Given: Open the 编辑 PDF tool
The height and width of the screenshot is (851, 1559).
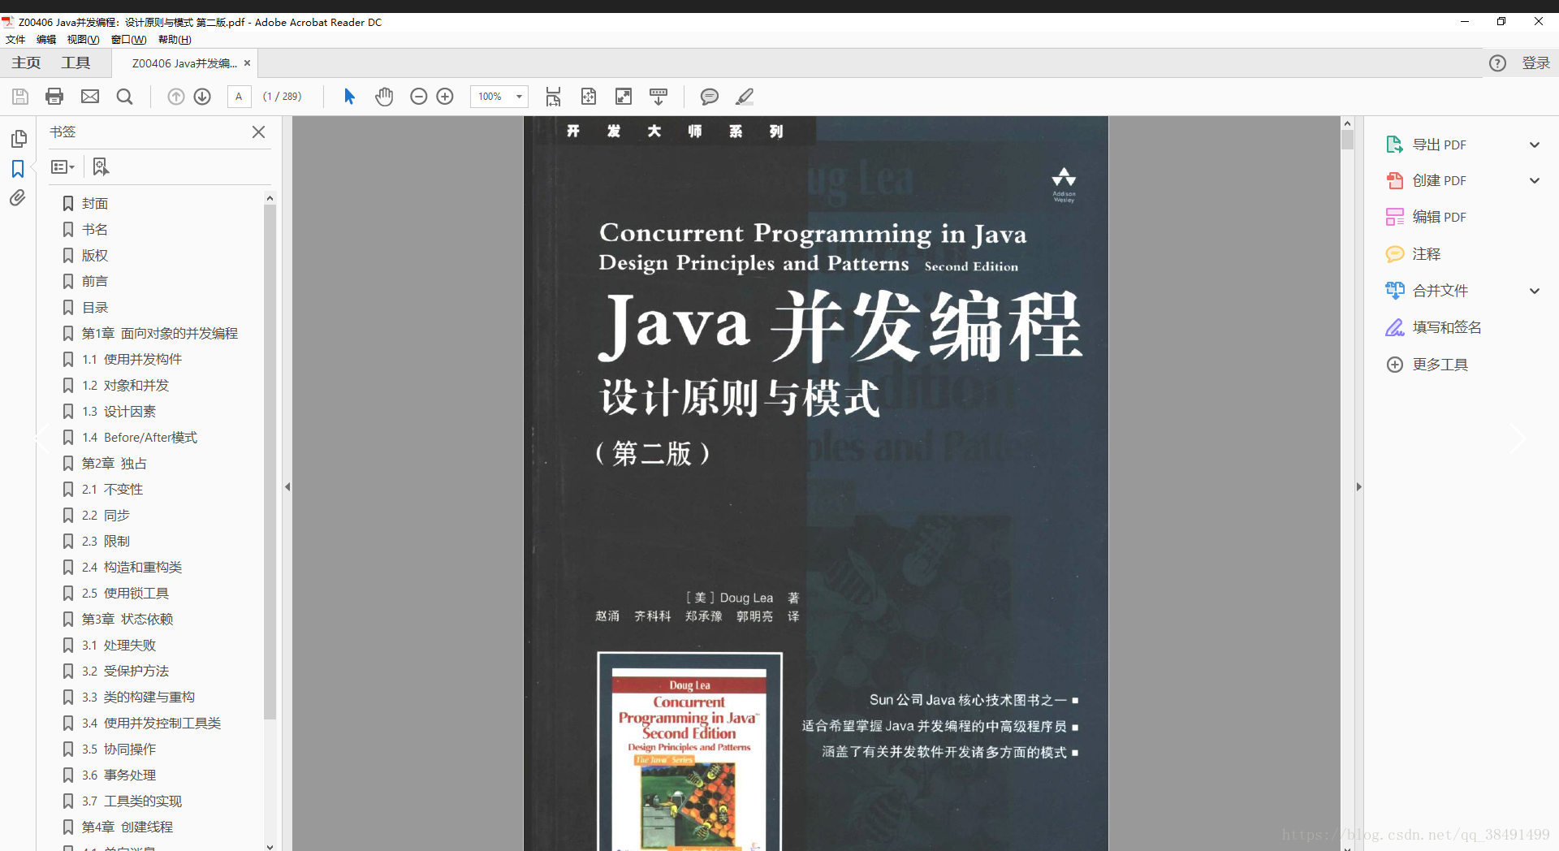Looking at the screenshot, I should tap(1426, 217).
